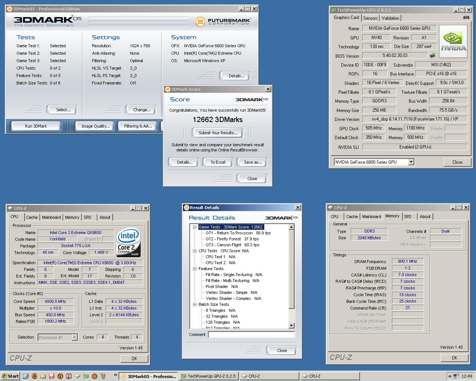
Task: Open About tab in right CPU-Z window
Action: click(425, 217)
